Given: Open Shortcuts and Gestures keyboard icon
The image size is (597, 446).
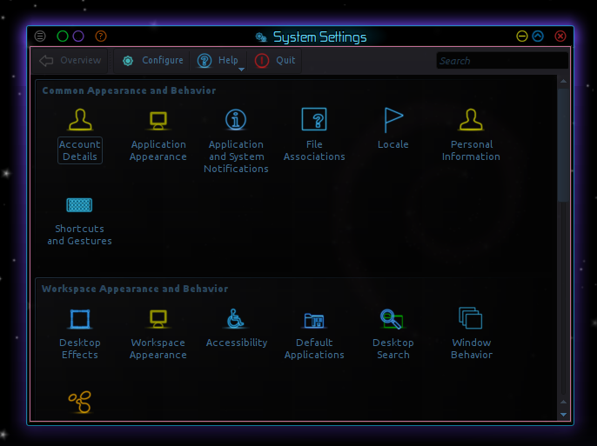Looking at the screenshot, I should coord(79,205).
